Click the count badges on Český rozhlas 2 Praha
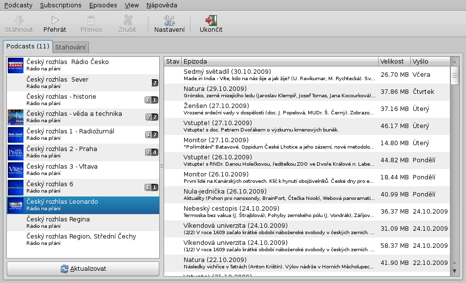 pos(151,152)
